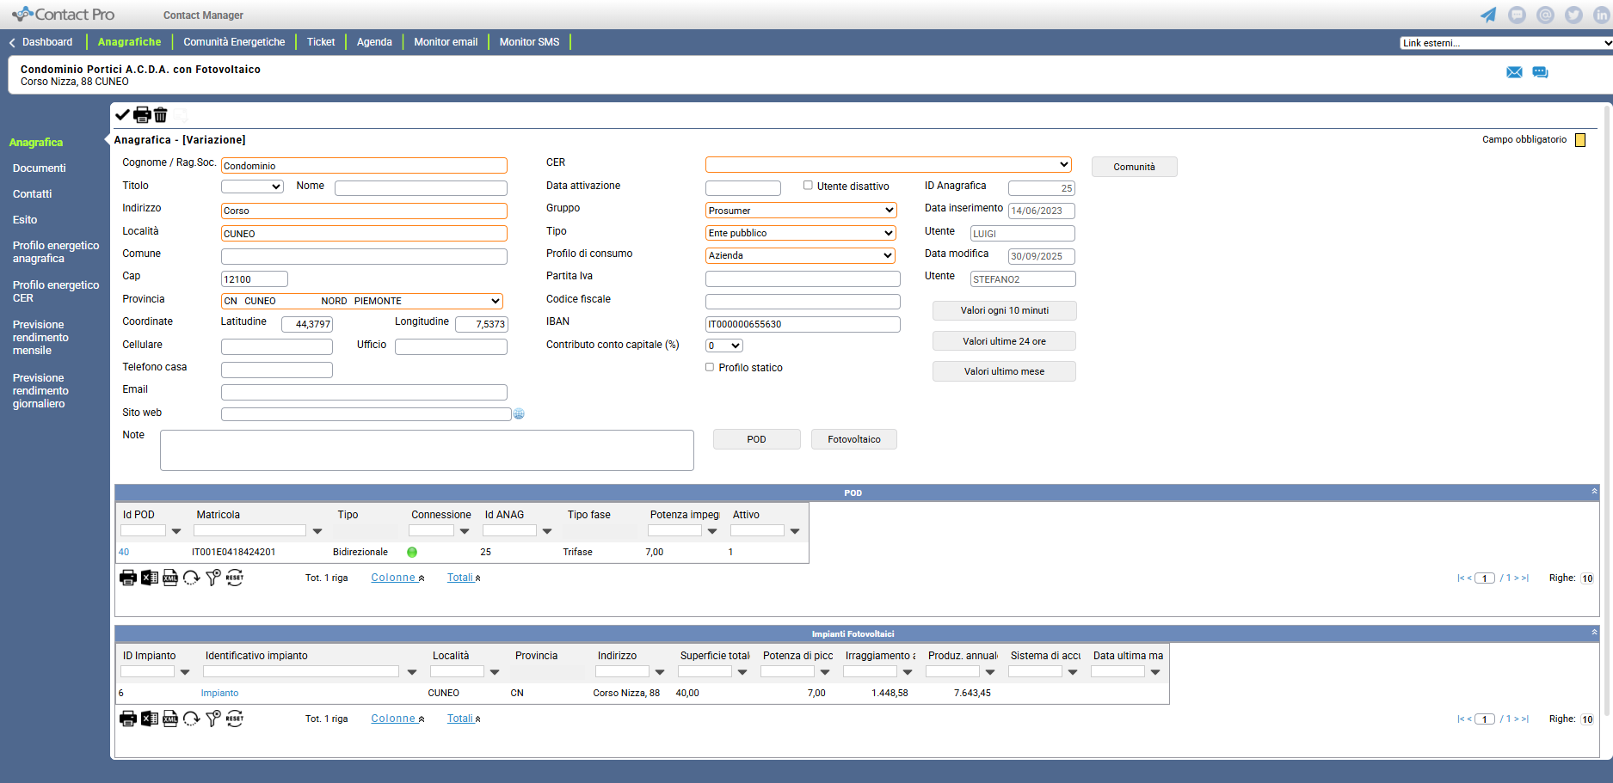This screenshot has height=783, width=1613.
Task: Save changes with the checkmark icon
Action: pos(122,114)
